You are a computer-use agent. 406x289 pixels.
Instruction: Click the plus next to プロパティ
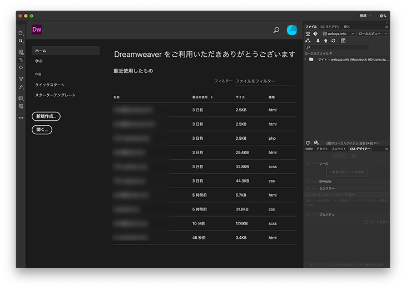coord(308,214)
